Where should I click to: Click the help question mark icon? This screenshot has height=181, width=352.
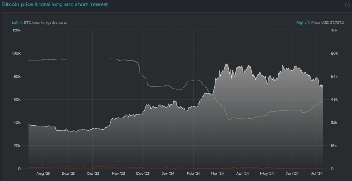pos(347,5)
